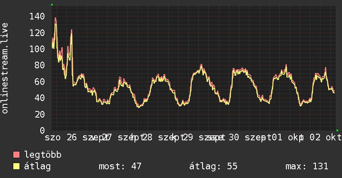Click the 80 y-axis label
Viewport: 342px width, 178px height.
tap(40, 65)
